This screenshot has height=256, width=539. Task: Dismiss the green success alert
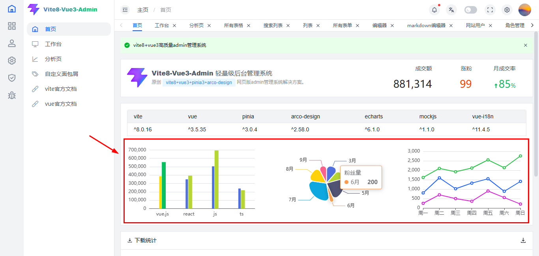[526, 45]
